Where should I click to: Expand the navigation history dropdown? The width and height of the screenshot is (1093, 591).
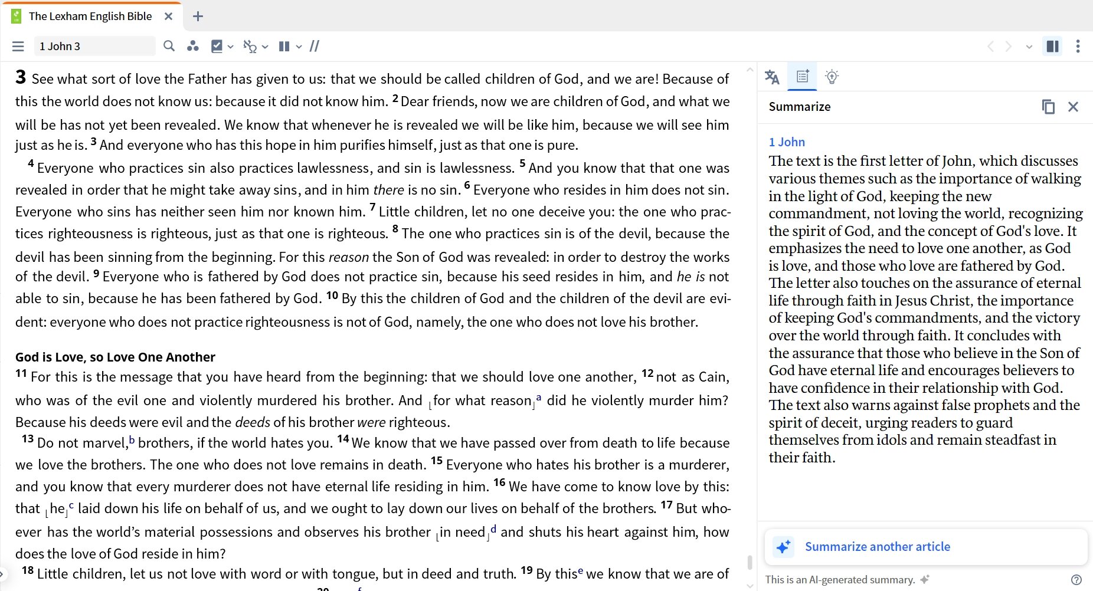1029,47
